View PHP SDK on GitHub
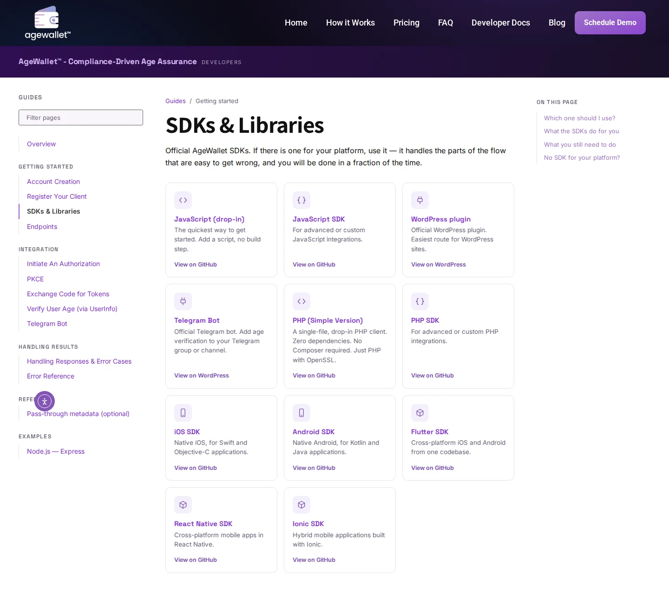 pos(433,376)
